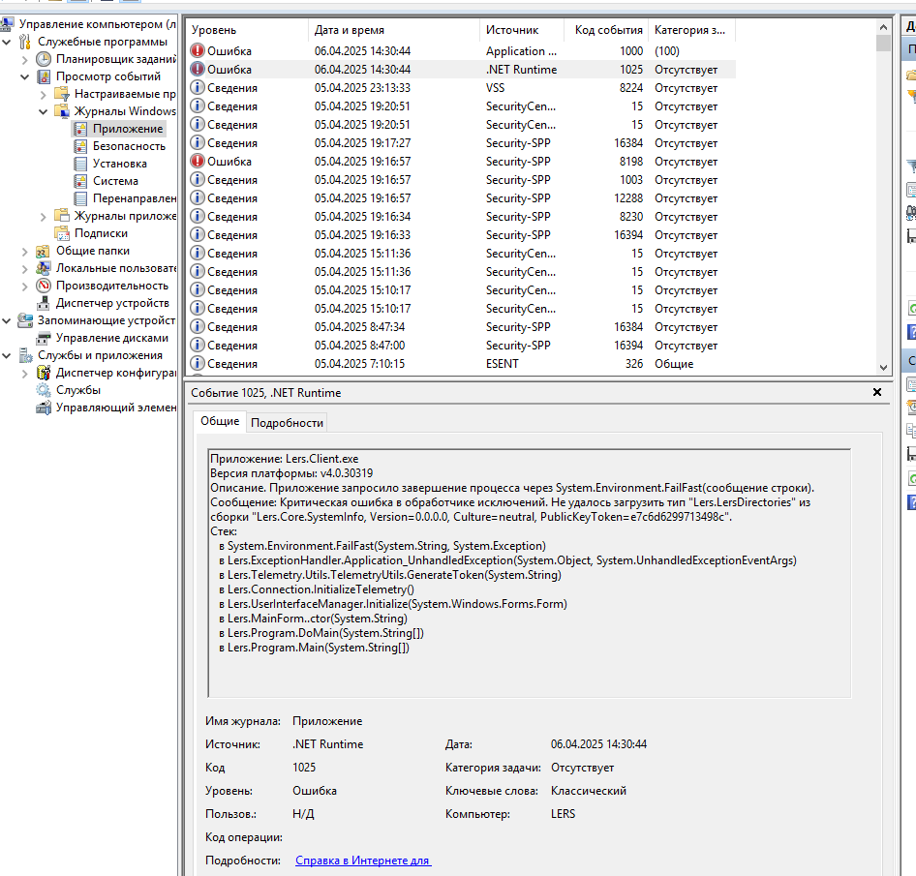Select the ESENT event 326 row
916x876 pixels.
pyautogui.click(x=461, y=364)
